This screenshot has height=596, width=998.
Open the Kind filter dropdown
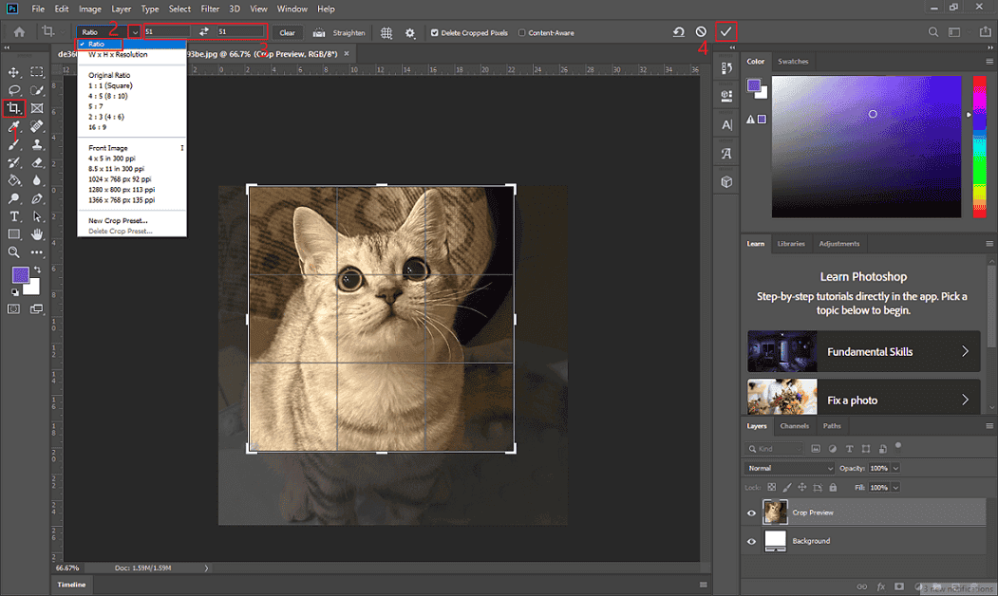point(779,448)
